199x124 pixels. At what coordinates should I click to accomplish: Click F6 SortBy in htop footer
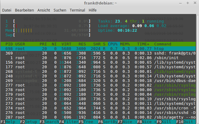[x=108, y=122]
